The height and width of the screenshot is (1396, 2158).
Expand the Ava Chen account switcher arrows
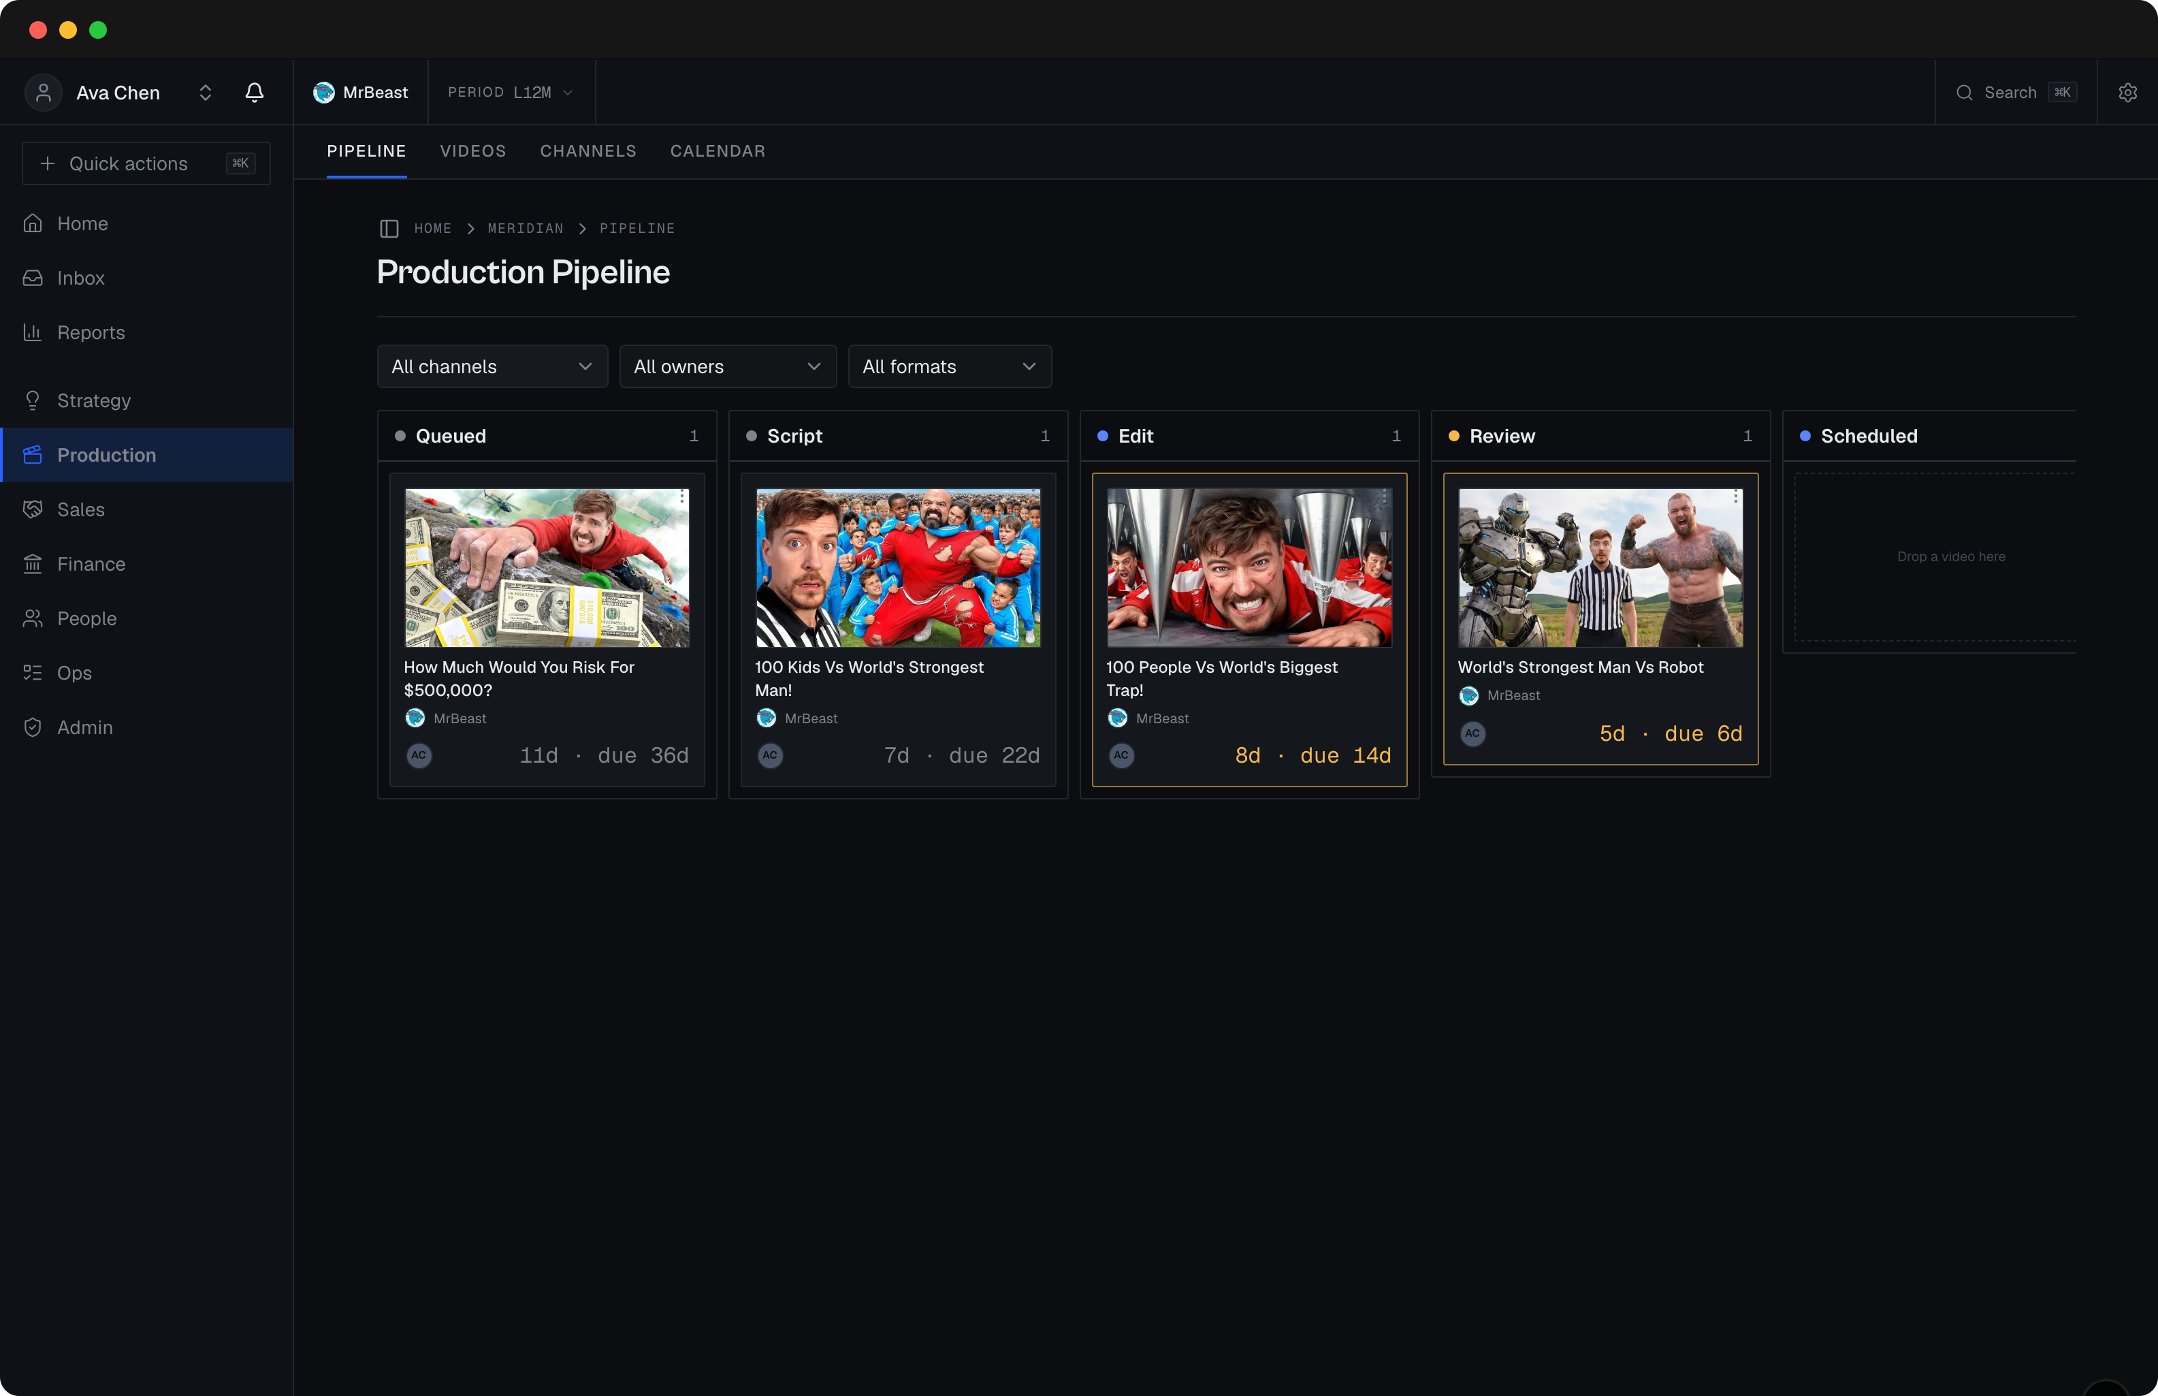tap(206, 93)
